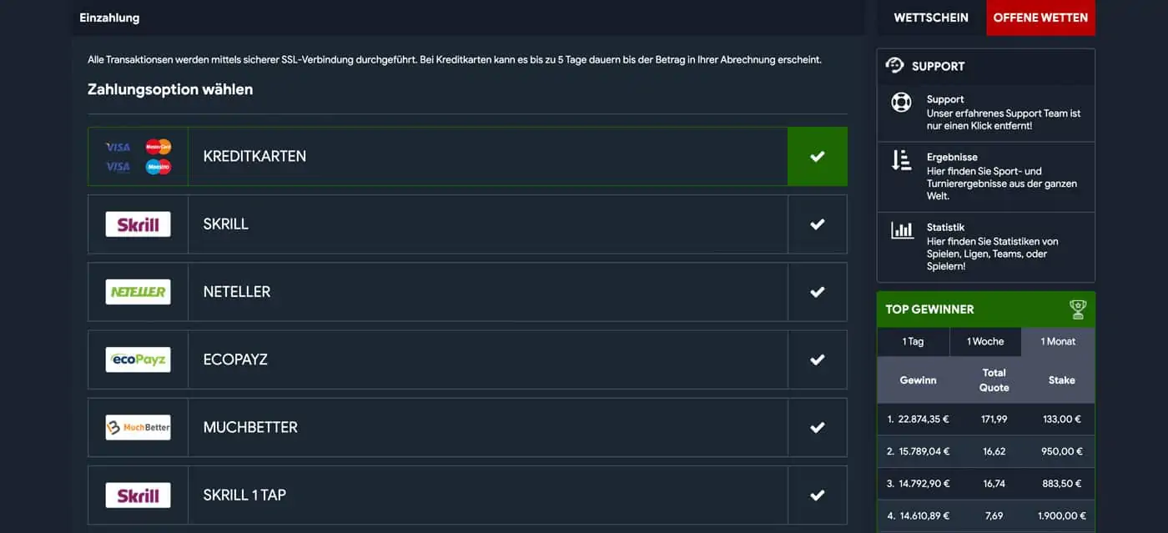Click winner amount 22.874,35 €
The height and width of the screenshot is (533, 1168).
click(924, 420)
